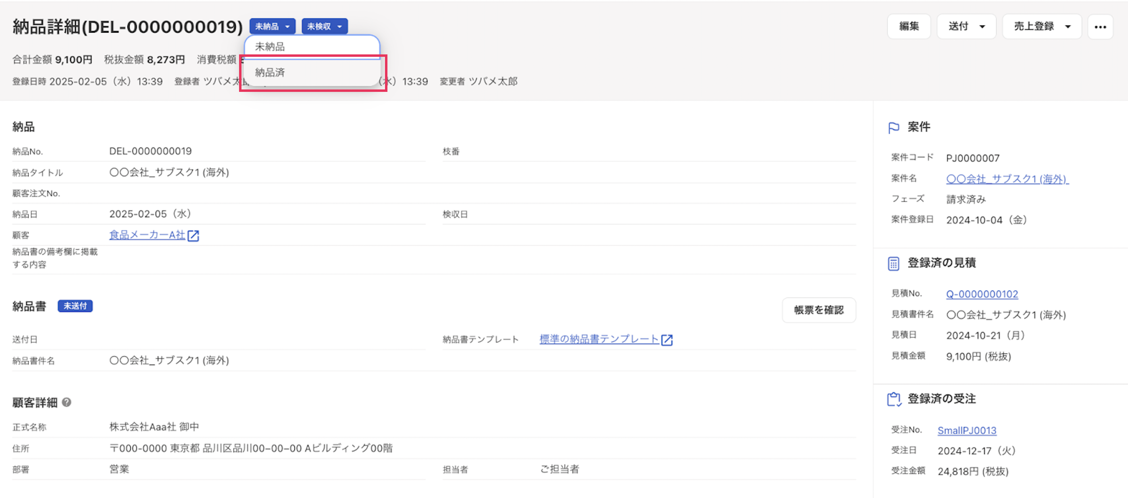Click 担当者 value ご担当者
This screenshot has width=1128, height=498.
pos(559,469)
